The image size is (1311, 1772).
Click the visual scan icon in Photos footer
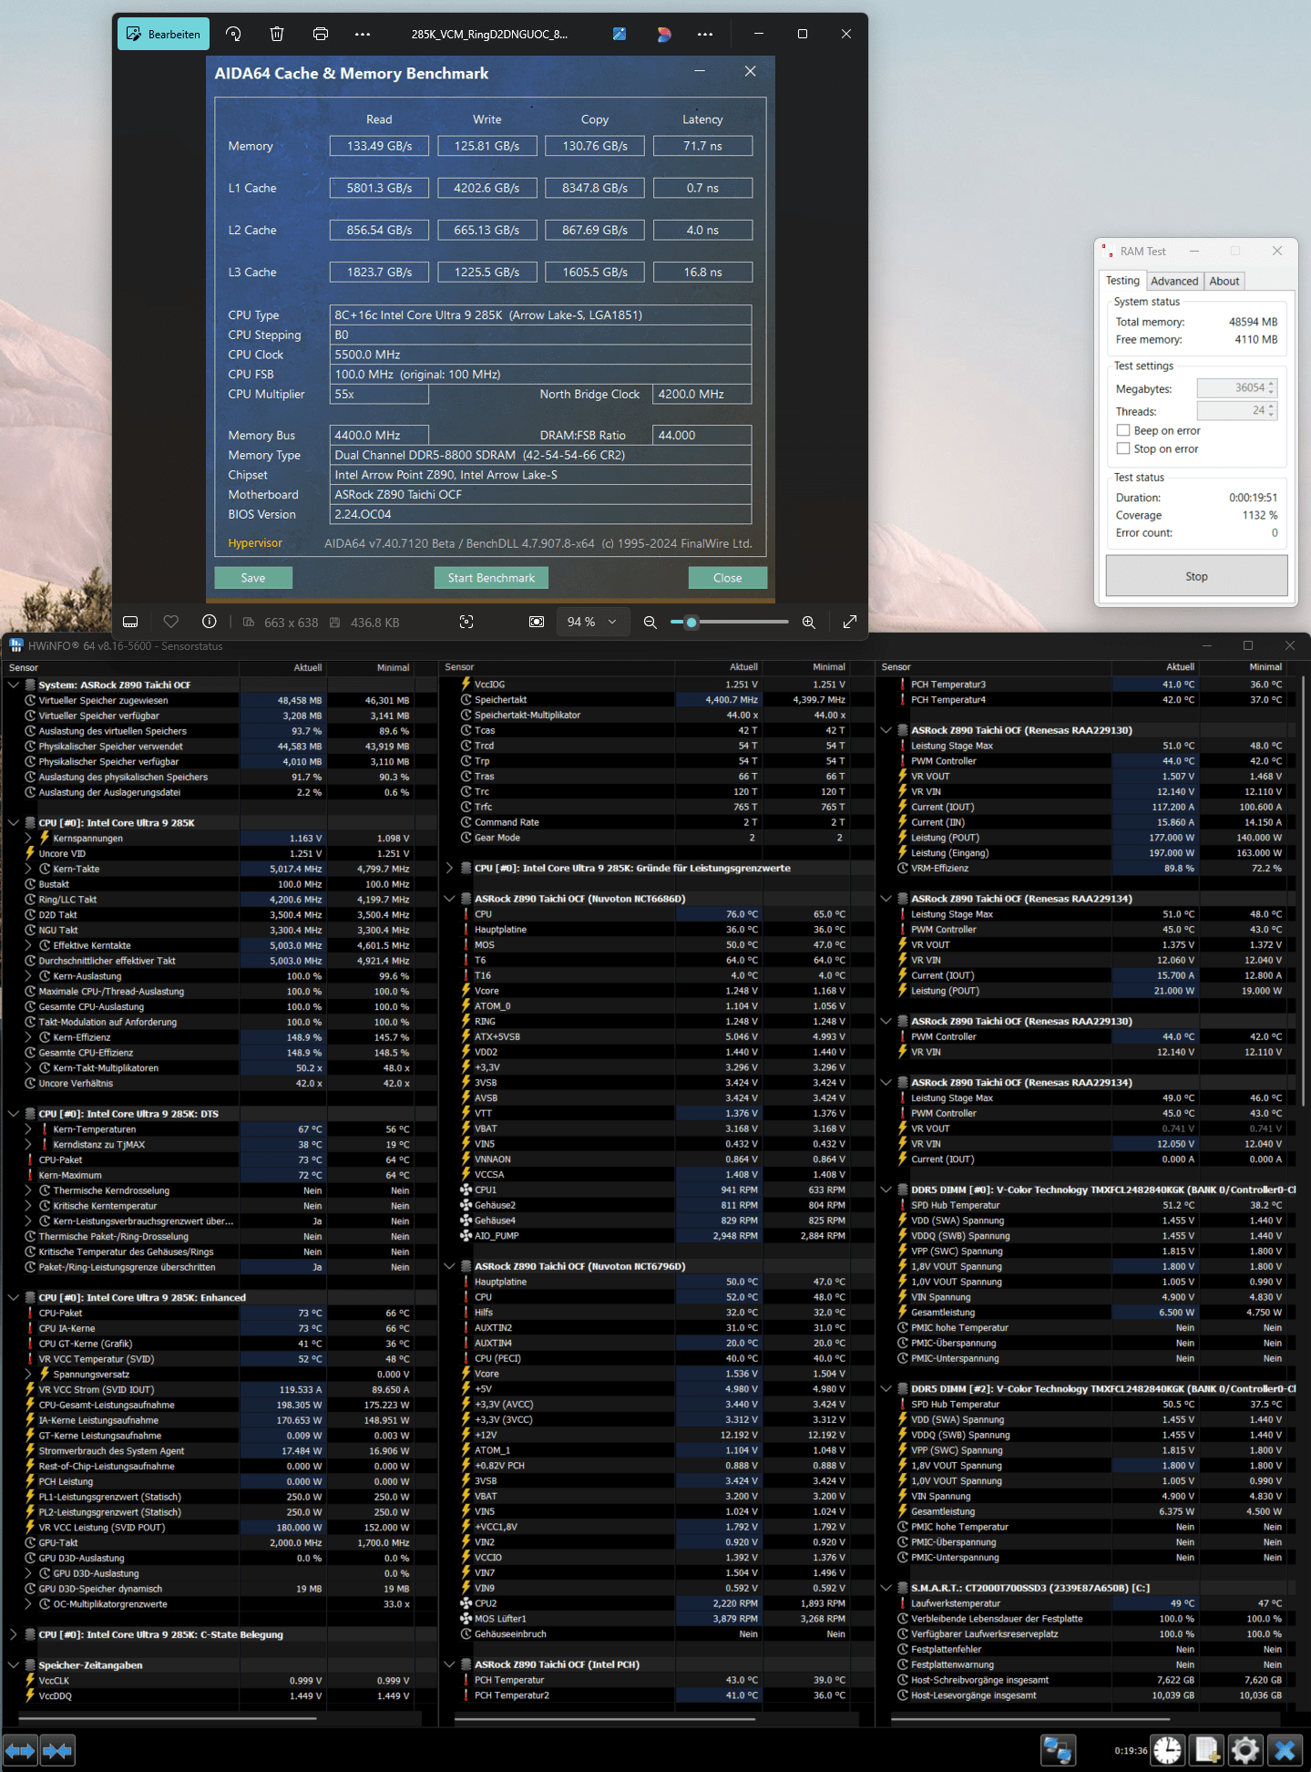[x=466, y=622]
